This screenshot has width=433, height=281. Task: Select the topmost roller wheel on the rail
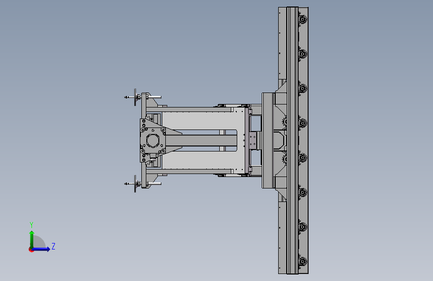(303, 19)
